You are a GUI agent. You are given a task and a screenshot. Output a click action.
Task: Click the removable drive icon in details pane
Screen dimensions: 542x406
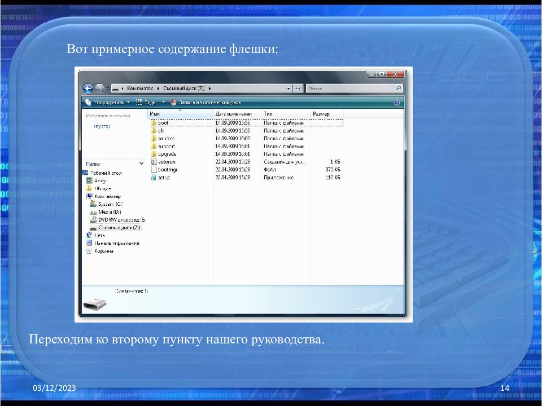[x=95, y=304]
